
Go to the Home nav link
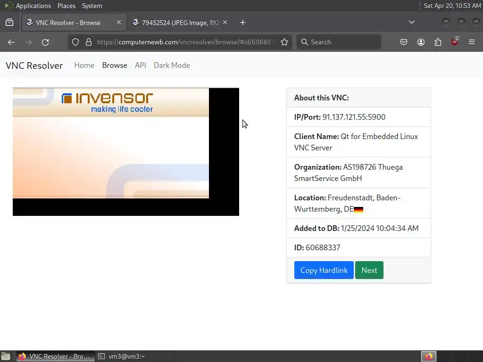click(84, 65)
